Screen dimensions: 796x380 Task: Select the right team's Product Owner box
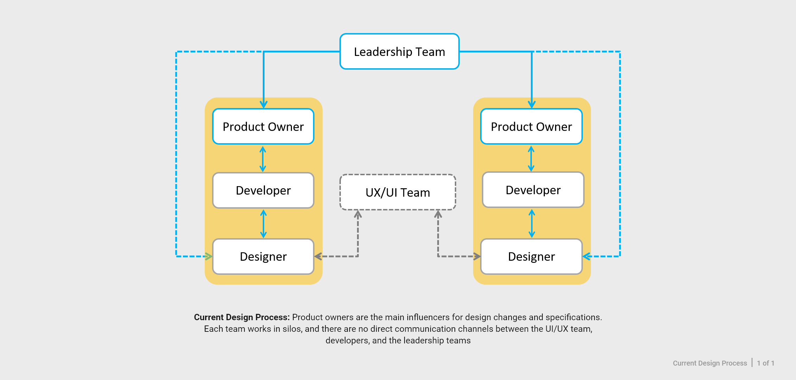click(x=531, y=126)
